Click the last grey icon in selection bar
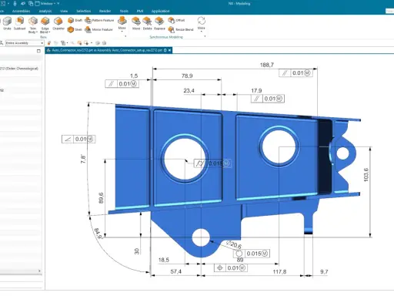Screen dimensions: 394x296 click(104, 43)
